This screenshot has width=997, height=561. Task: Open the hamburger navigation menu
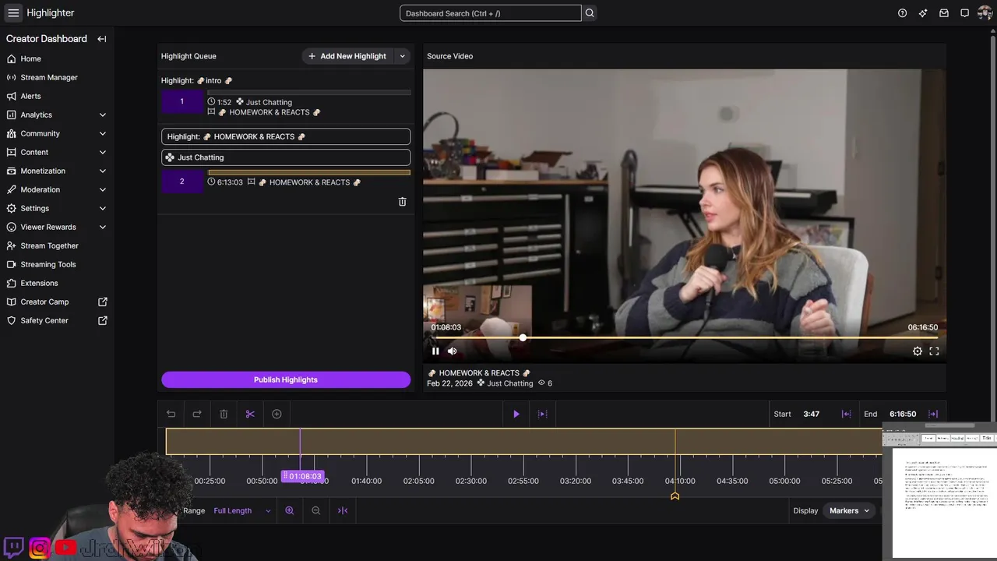coord(13,12)
